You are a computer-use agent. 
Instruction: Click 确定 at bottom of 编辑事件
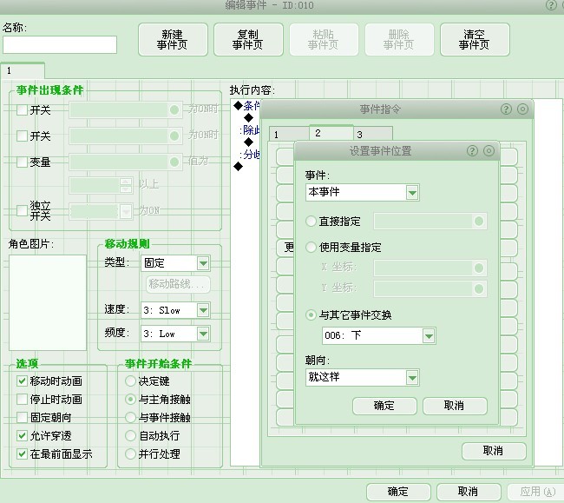click(x=398, y=492)
